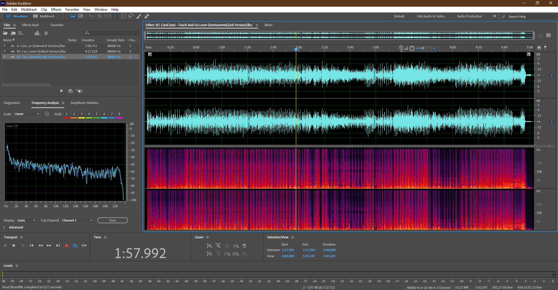Open the Display Lines dropdown

[26, 220]
